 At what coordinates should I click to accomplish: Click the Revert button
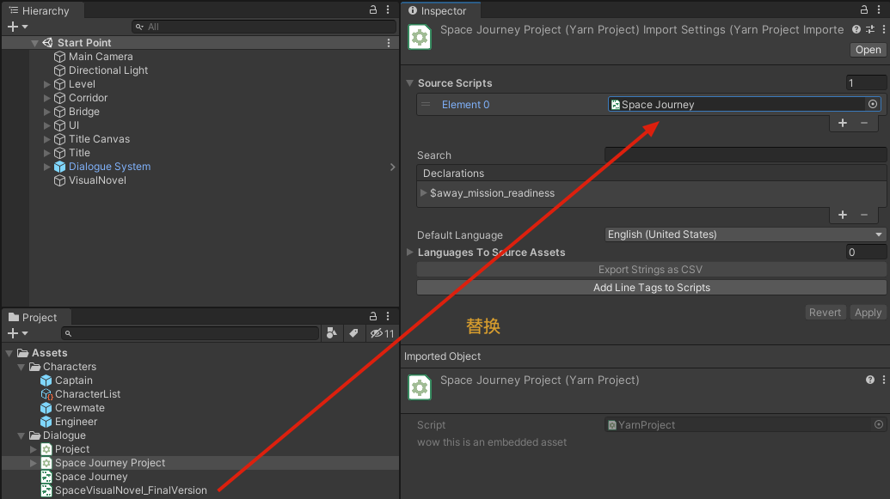click(x=825, y=313)
